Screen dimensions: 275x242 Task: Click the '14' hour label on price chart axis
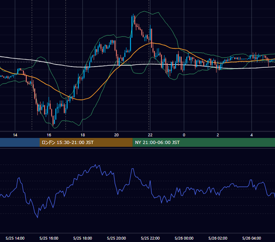pyautogui.click(x=15, y=135)
